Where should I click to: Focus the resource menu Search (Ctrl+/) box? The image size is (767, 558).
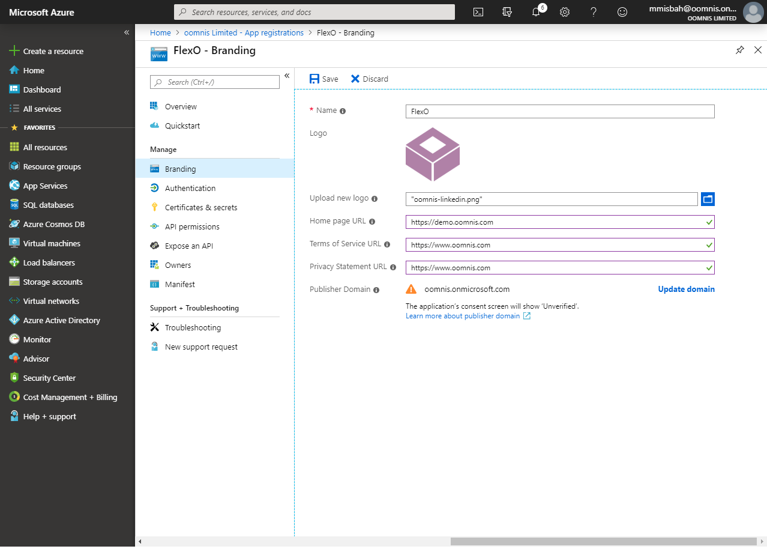(215, 82)
